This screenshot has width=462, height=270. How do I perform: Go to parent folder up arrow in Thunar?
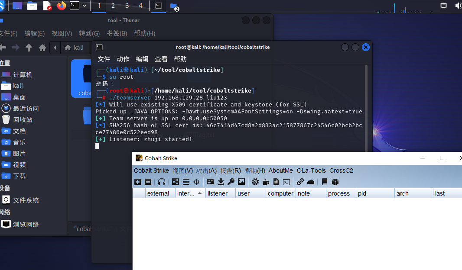point(29,48)
